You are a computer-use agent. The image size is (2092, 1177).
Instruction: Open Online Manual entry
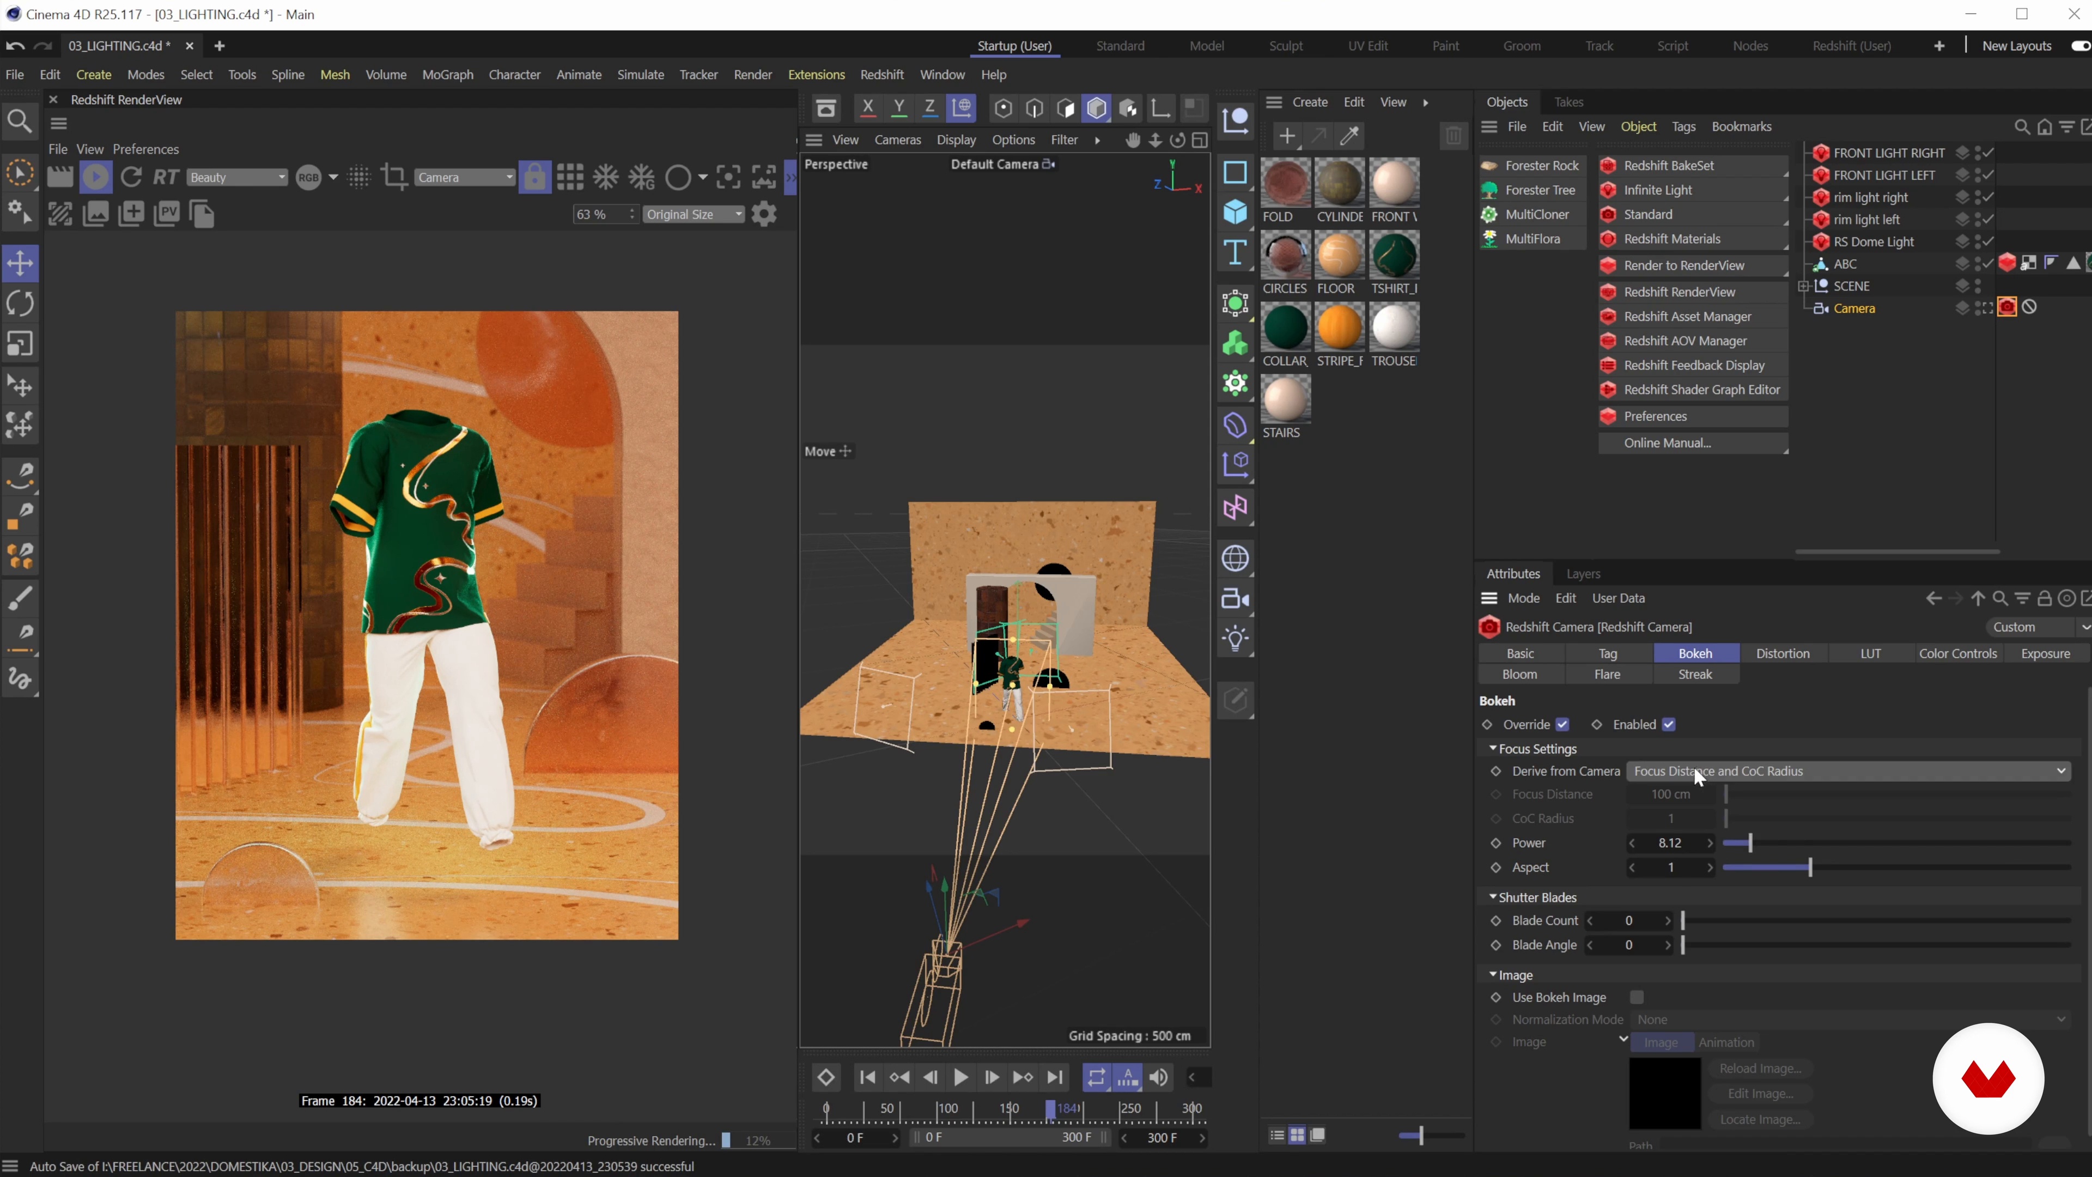pyautogui.click(x=1693, y=442)
